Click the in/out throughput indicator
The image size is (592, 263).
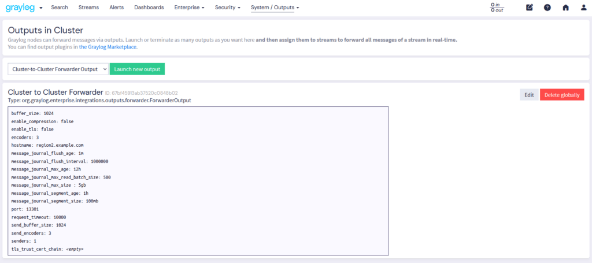(497, 8)
